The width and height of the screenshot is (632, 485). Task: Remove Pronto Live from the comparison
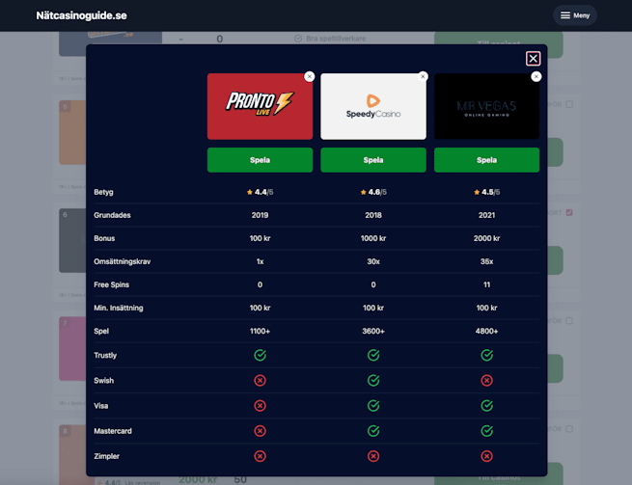[x=309, y=76]
